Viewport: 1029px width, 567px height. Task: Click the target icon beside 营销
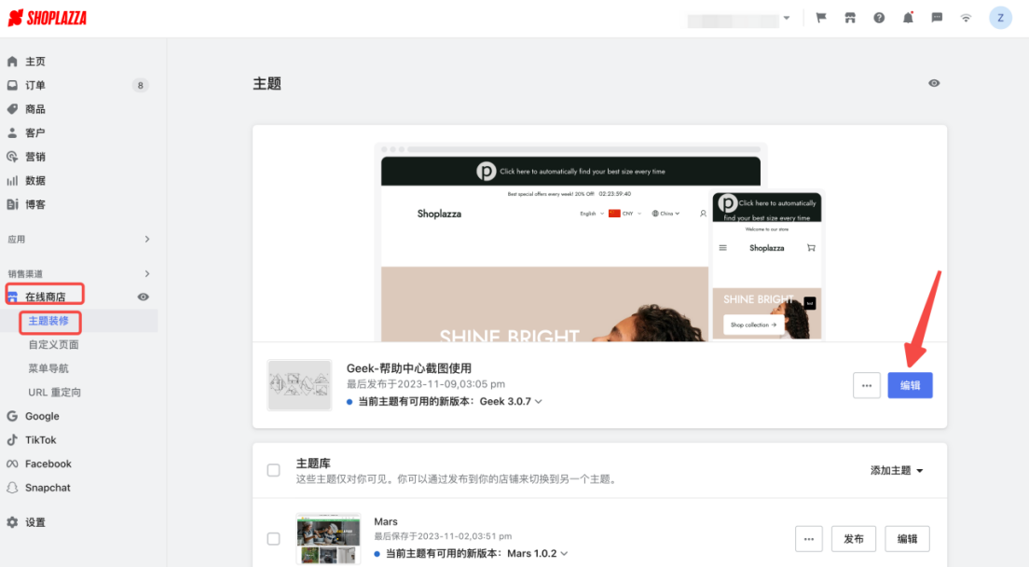[x=12, y=157]
